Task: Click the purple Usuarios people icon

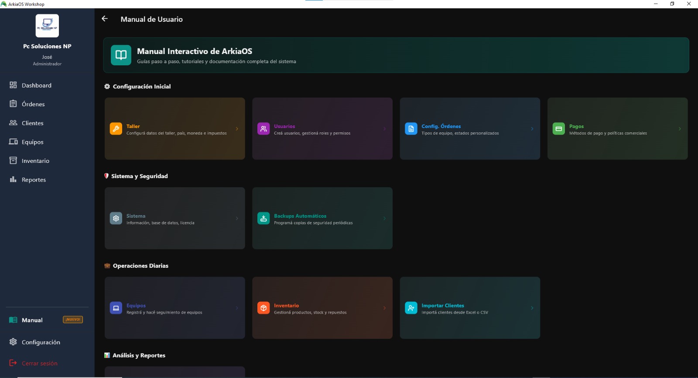Action: click(x=263, y=129)
